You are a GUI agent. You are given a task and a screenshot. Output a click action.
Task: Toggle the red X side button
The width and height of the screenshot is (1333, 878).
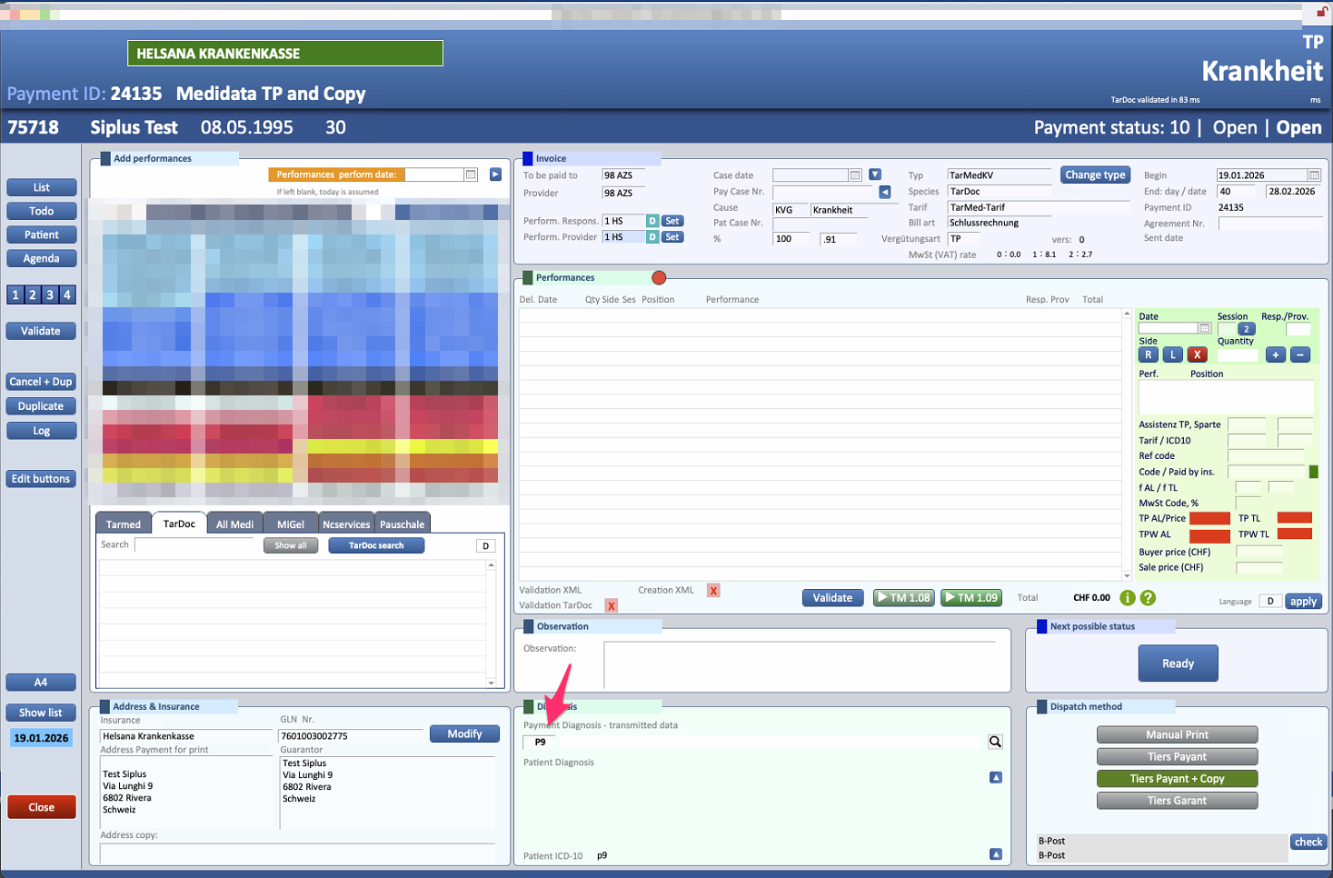tap(1198, 355)
